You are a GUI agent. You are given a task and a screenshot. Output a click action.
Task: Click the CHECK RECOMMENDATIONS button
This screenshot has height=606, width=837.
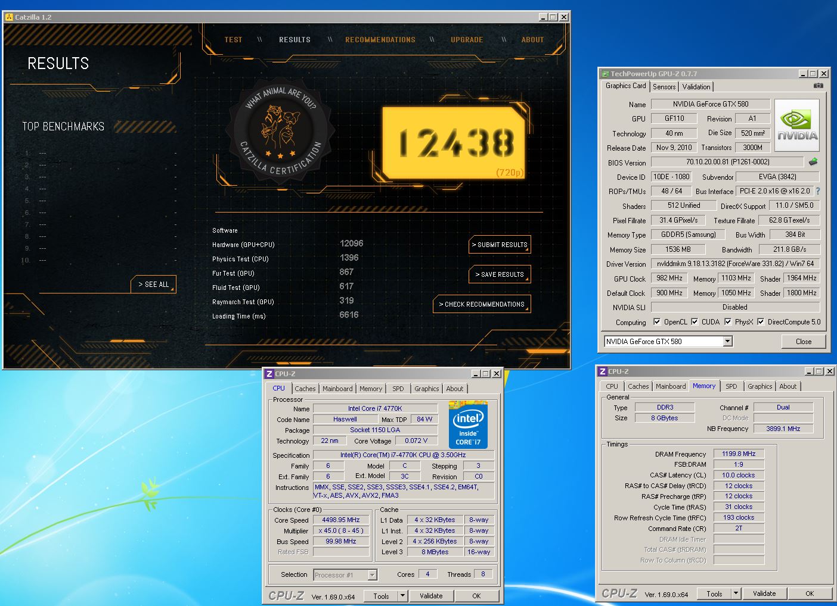point(482,304)
